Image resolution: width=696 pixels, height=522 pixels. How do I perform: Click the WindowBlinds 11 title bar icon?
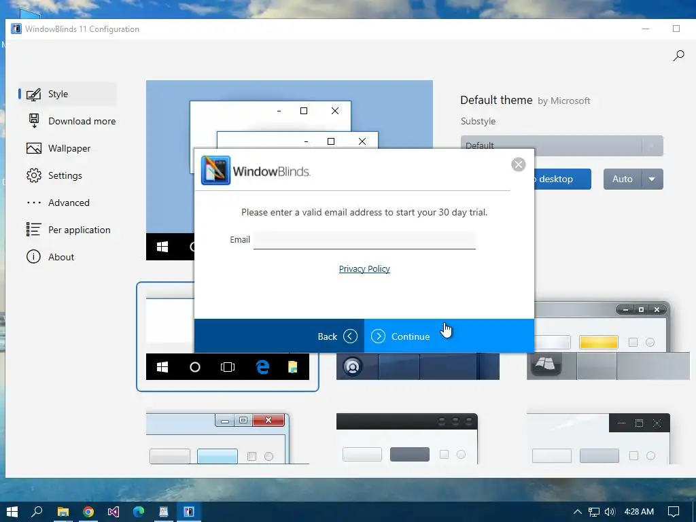[16, 29]
